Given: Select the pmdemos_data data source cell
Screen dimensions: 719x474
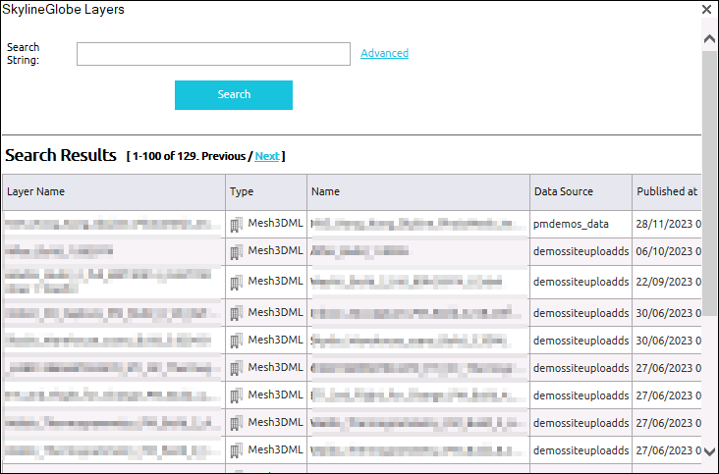Looking at the screenshot, I should 571,225.
